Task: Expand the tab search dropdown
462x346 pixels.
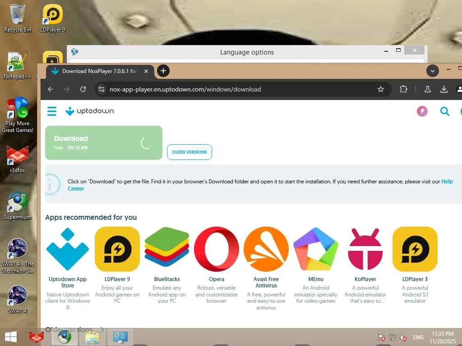Action: point(433,71)
